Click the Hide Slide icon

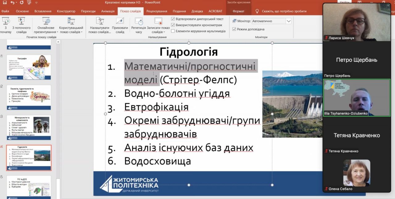120,22
